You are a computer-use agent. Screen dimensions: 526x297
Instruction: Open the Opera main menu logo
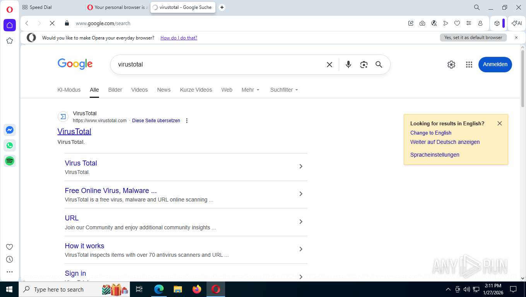coord(10,10)
